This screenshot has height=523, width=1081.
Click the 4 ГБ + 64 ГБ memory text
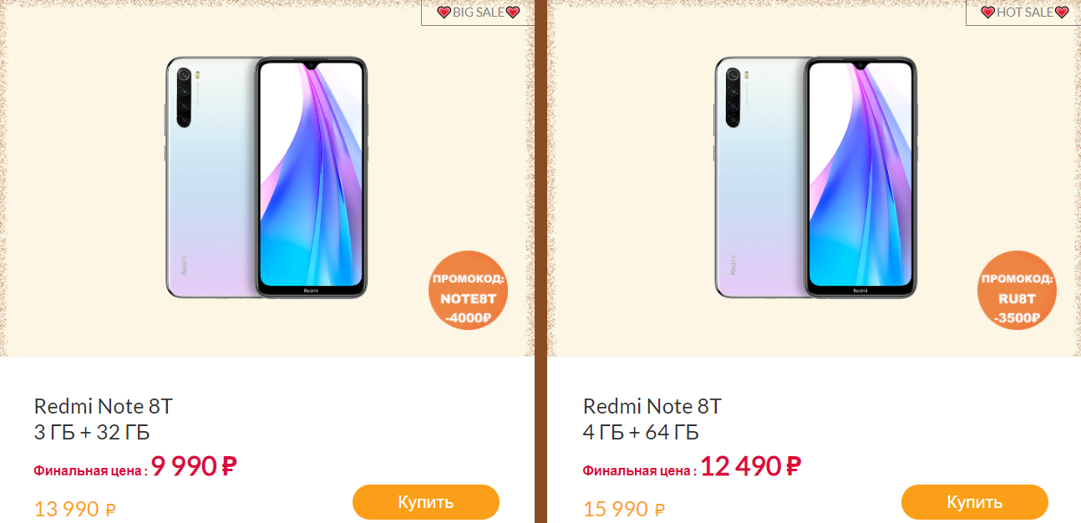coord(641,433)
